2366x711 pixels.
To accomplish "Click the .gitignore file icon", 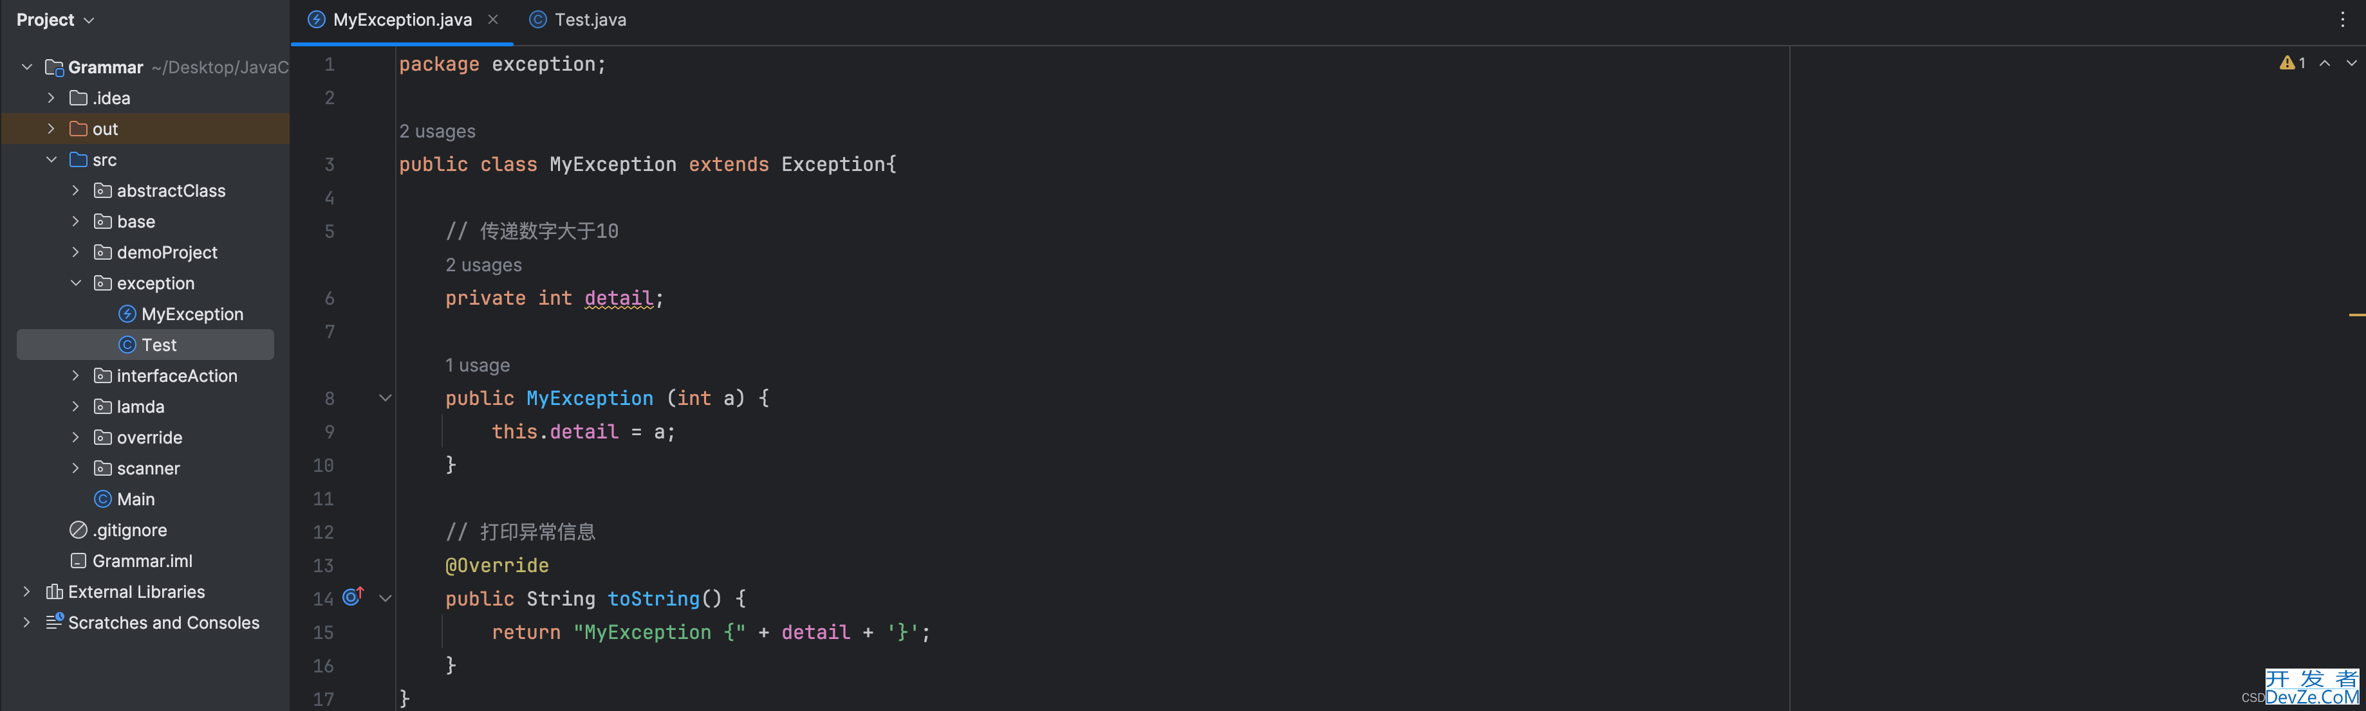I will point(78,529).
